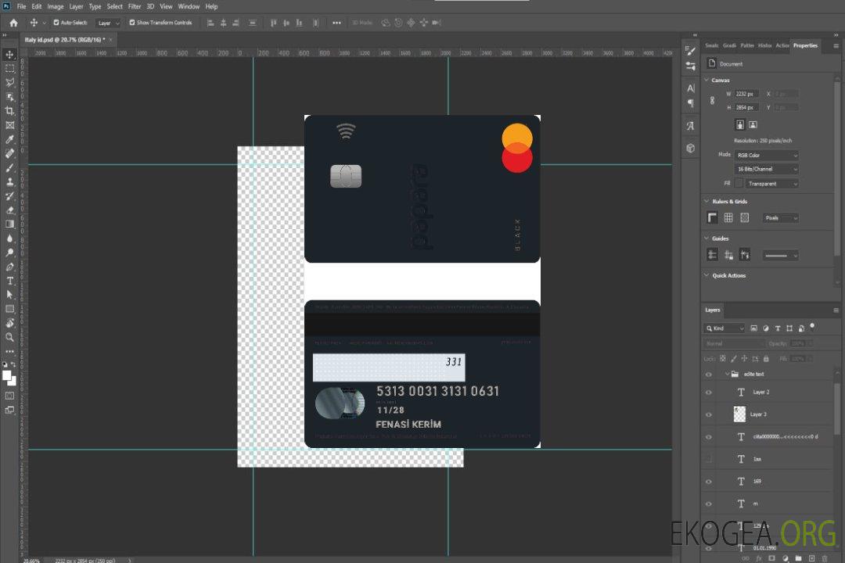Screen dimensions: 845x563
Task: Hide the 'adte text' group eye
Action: click(x=709, y=375)
